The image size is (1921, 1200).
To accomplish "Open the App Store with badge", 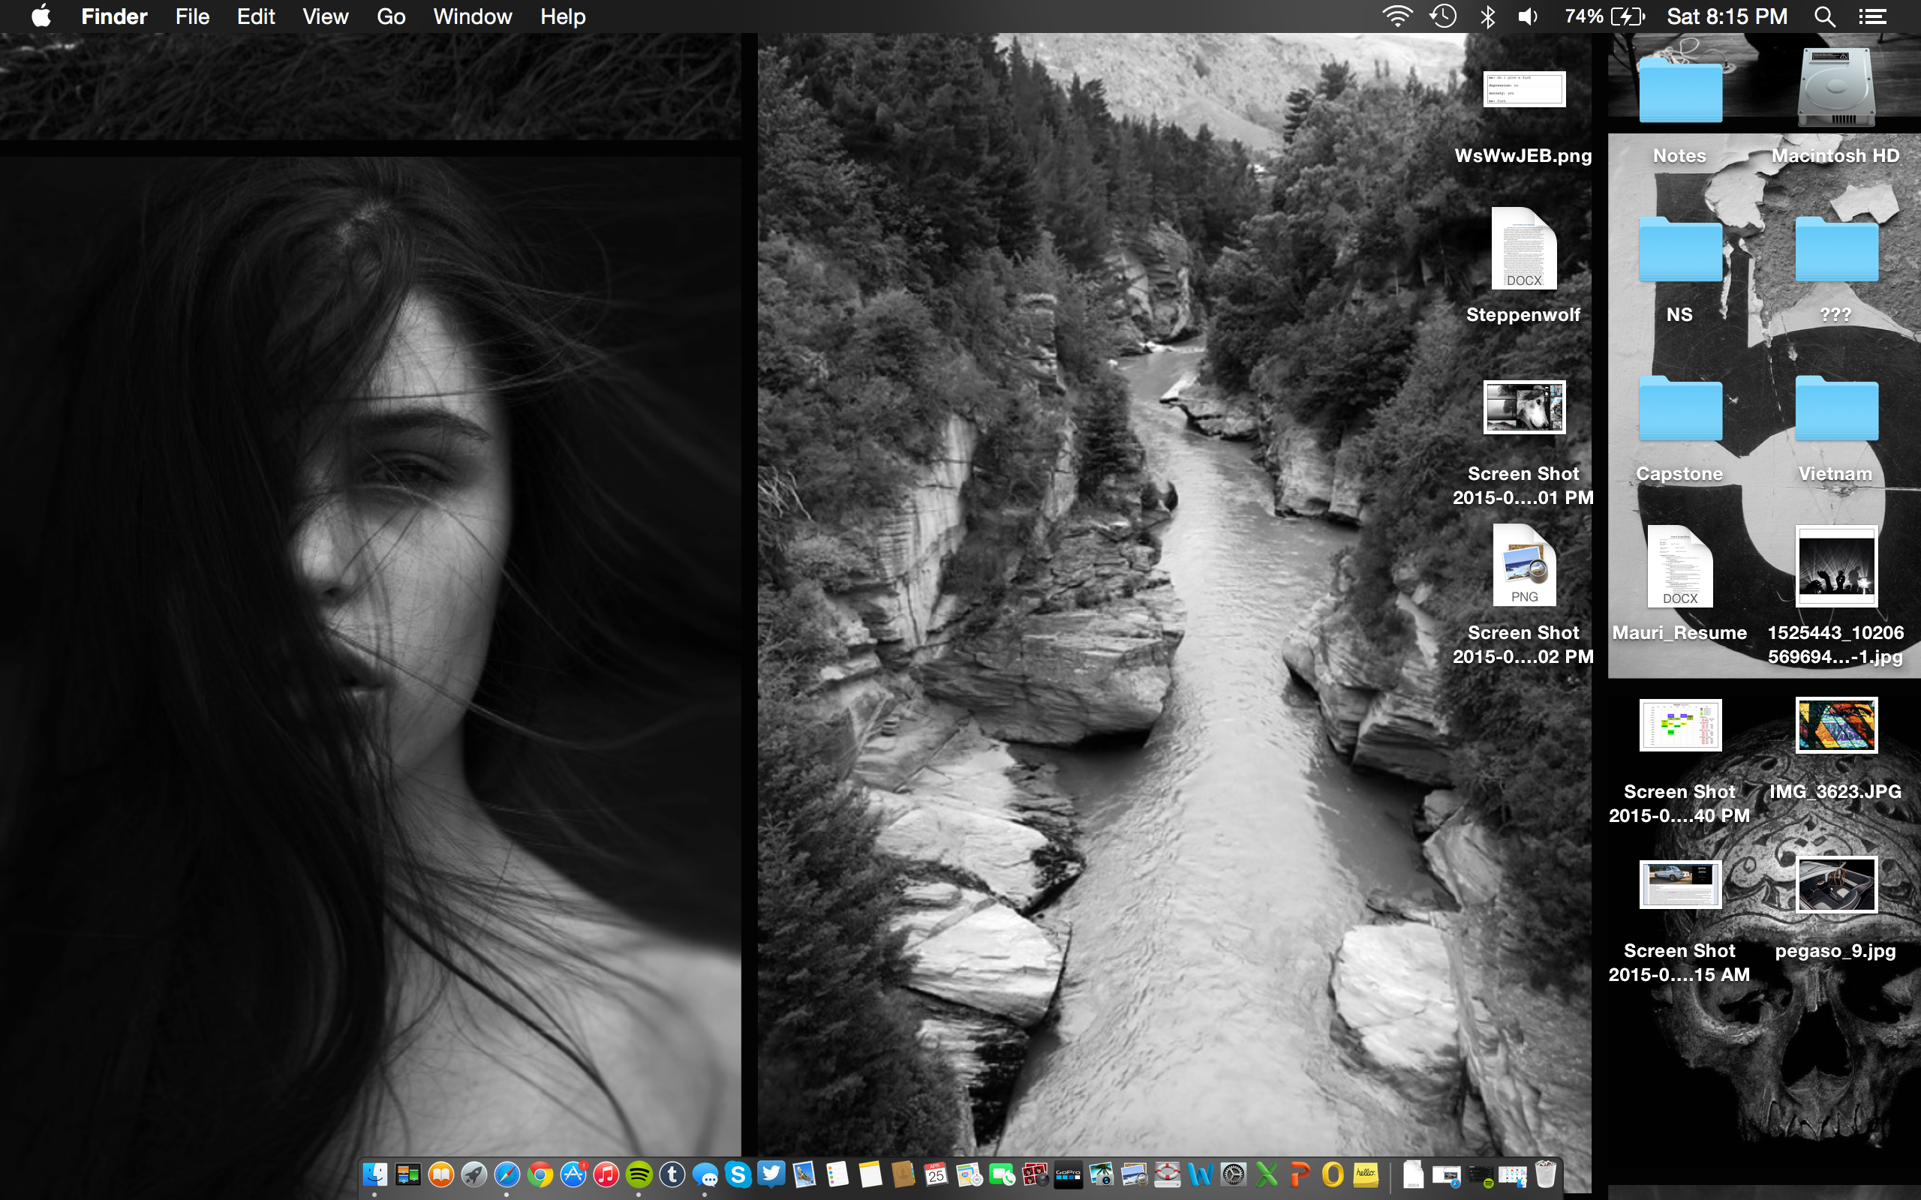I will [573, 1174].
